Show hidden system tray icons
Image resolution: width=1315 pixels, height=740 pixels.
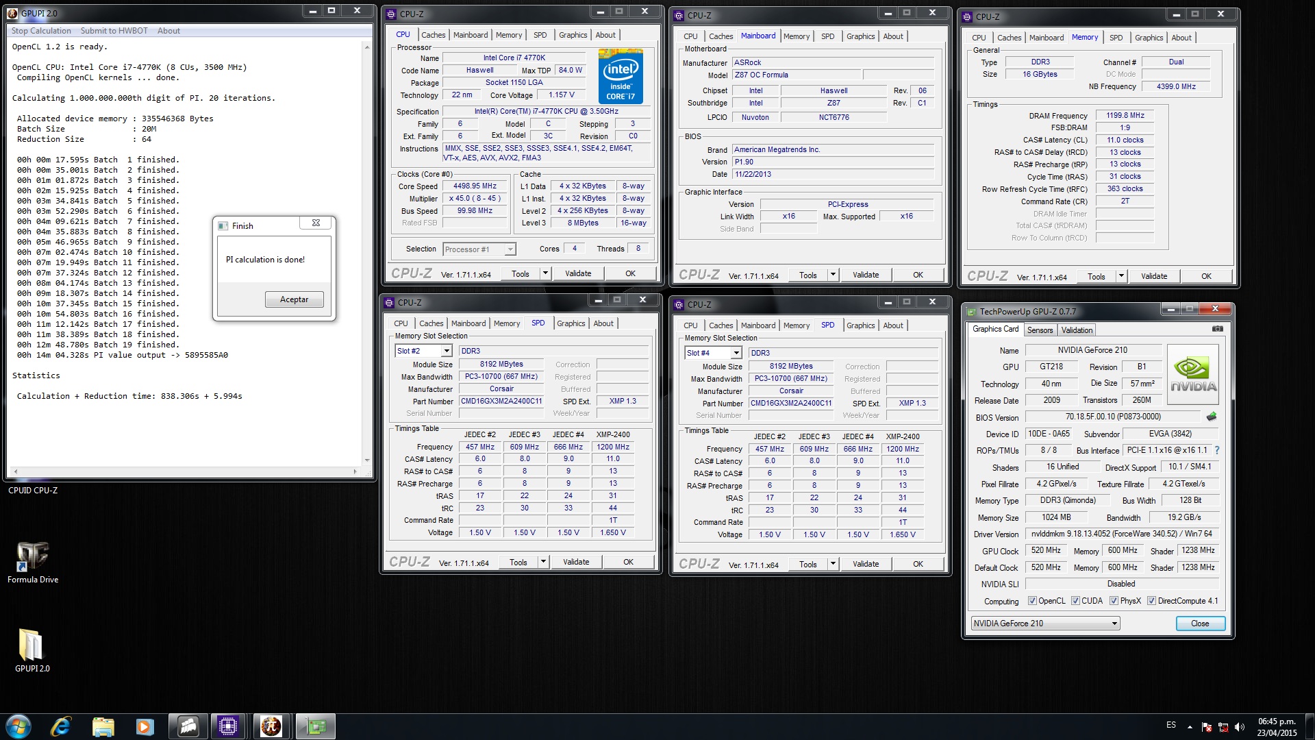[1190, 726]
